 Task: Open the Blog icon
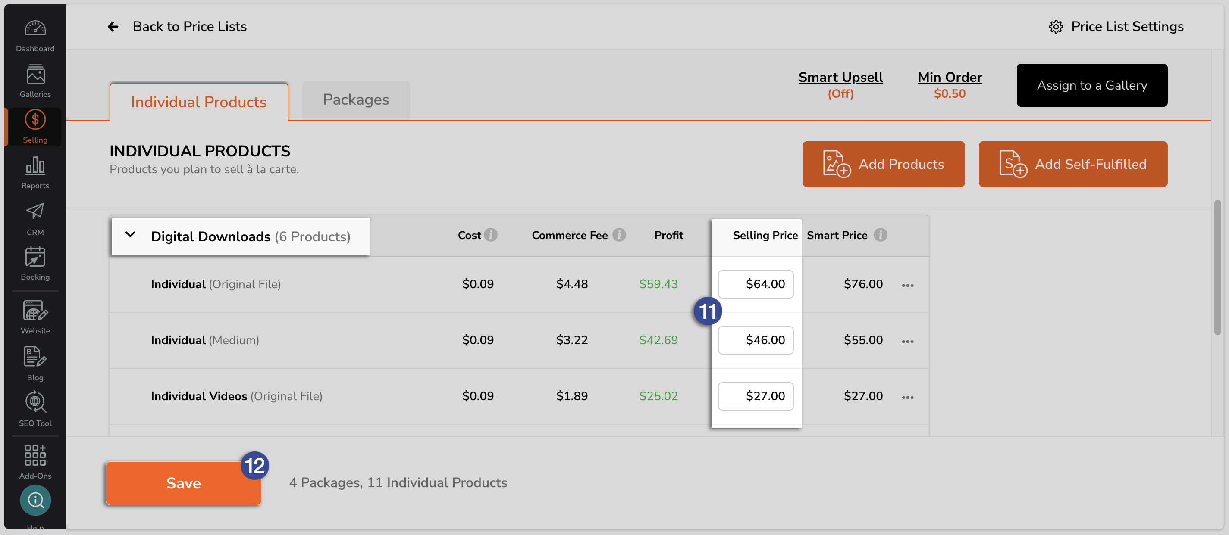click(x=35, y=356)
